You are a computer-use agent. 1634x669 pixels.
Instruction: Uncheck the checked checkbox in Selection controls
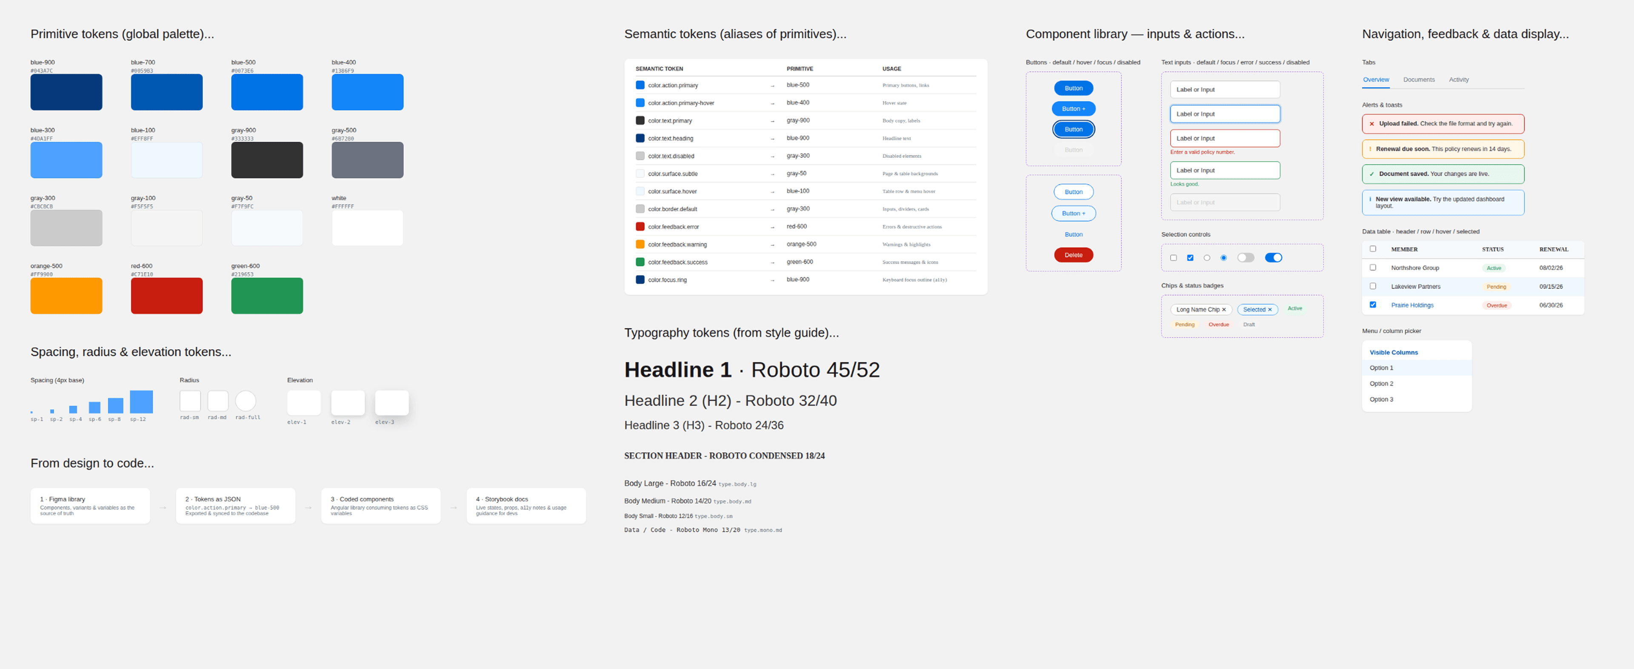pyautogui.click(x=1190, y=257)
